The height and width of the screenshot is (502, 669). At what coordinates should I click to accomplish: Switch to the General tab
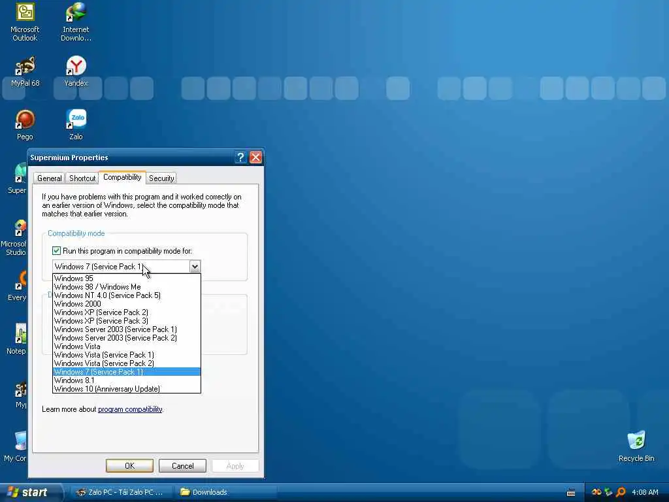[x=50, y=178]
